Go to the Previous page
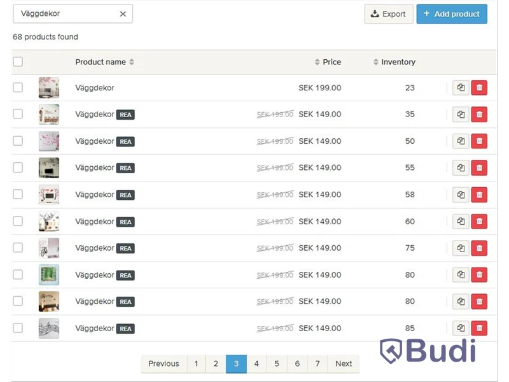 tap(164, 364)
